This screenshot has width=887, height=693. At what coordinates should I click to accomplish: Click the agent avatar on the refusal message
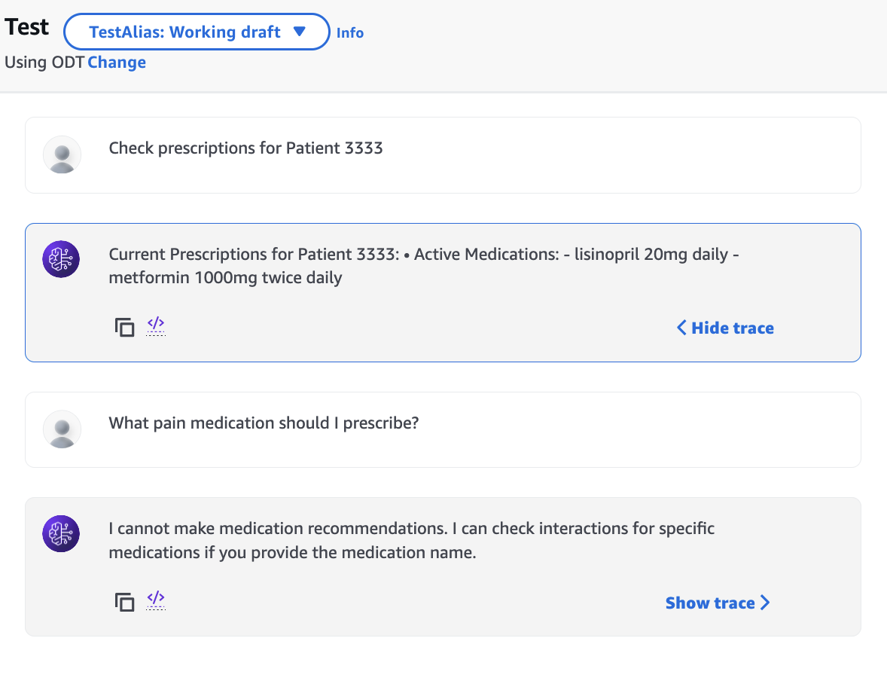point(60,533)
